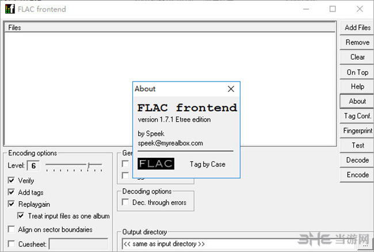This screenshot has width=374, height=252.
Task: Click the Fingerprint button
Action: click(x=357, y=131)
